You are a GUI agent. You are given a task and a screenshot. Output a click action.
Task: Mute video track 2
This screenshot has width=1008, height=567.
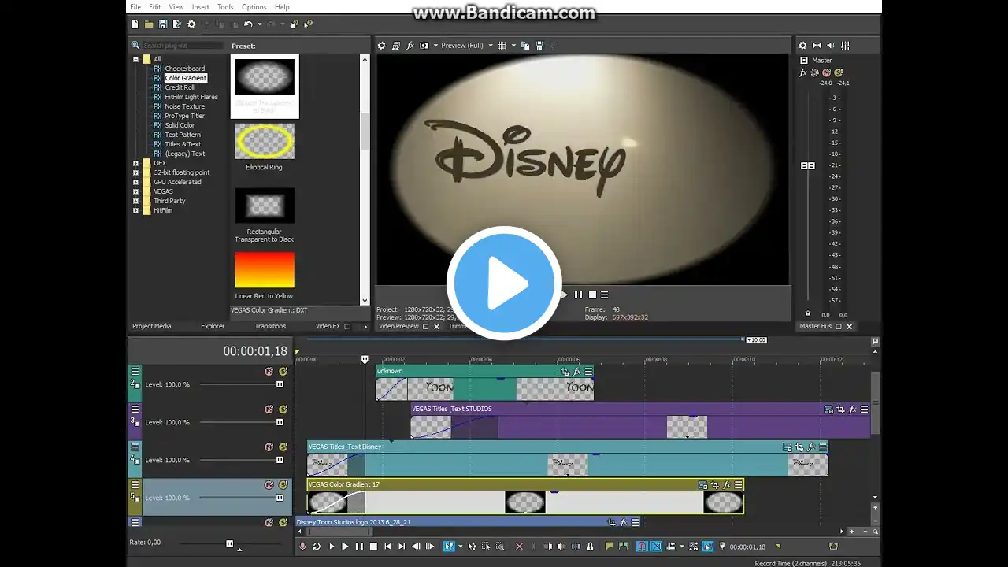click(x=269, y=372)
